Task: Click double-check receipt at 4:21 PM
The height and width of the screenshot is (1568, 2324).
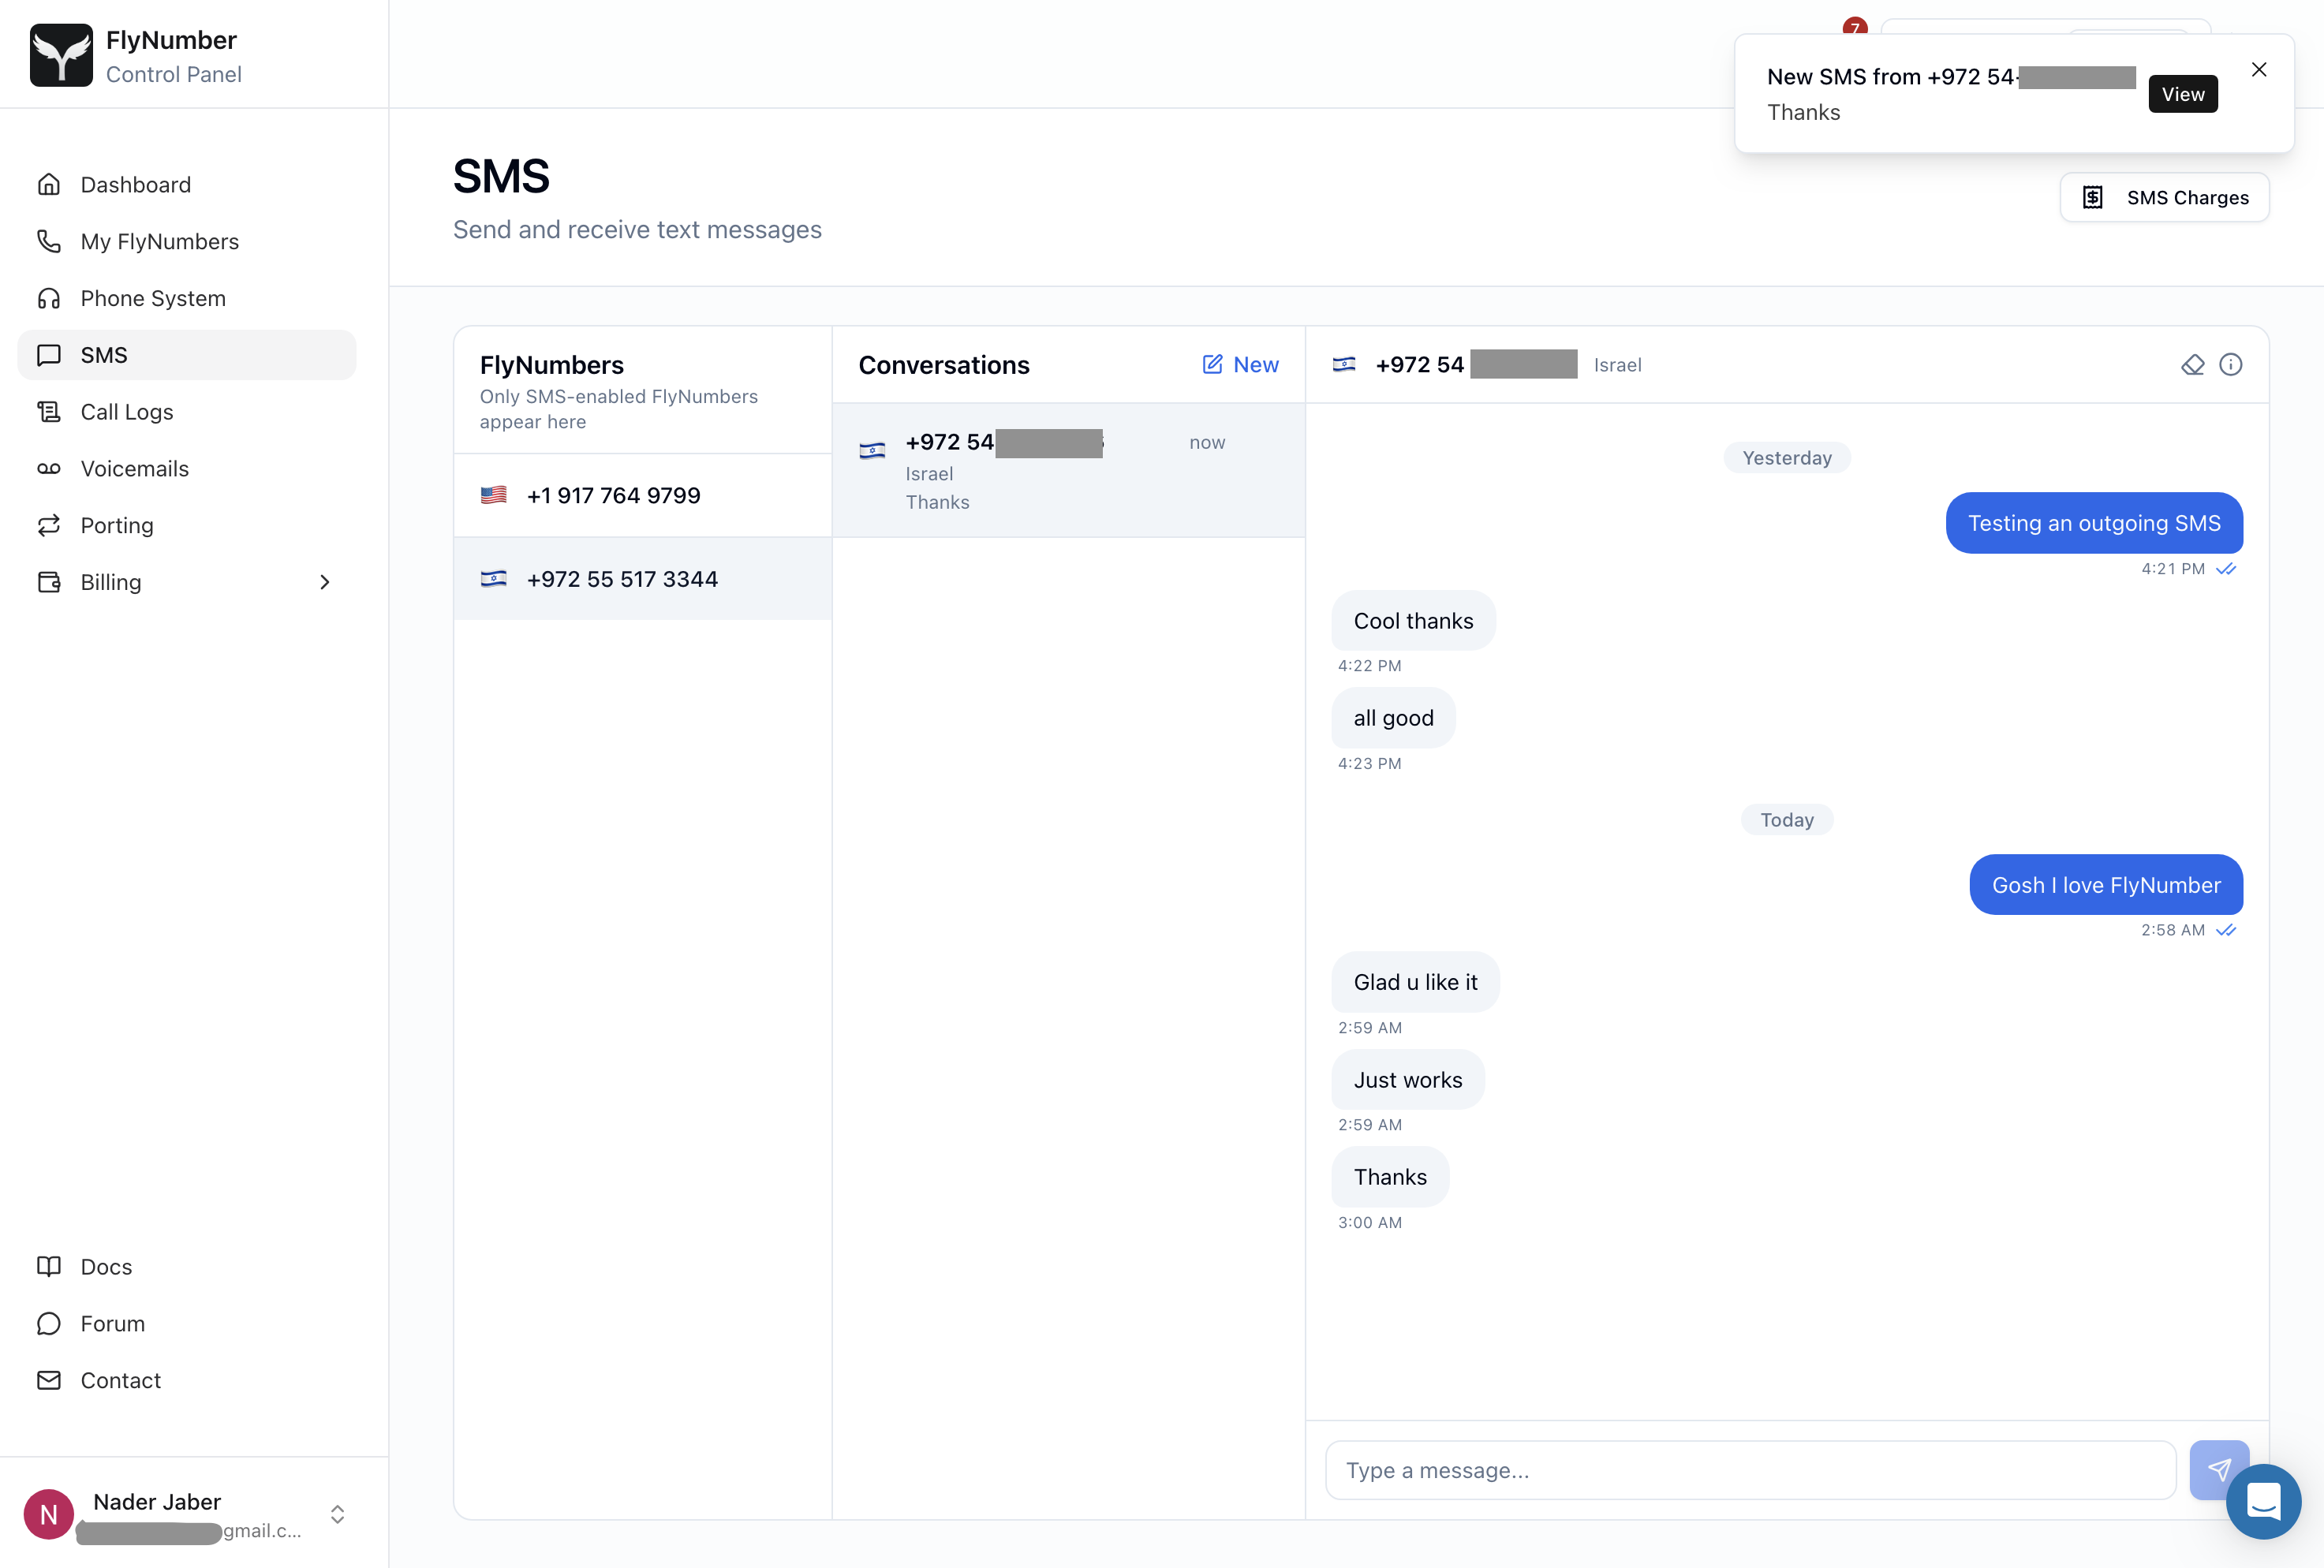Action: click(x=2226, y=569)
